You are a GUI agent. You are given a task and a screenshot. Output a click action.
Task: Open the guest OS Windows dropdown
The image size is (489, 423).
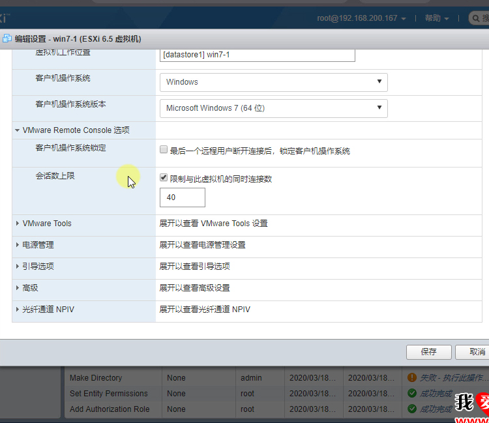pyautogui.click(x=273, y=82)
